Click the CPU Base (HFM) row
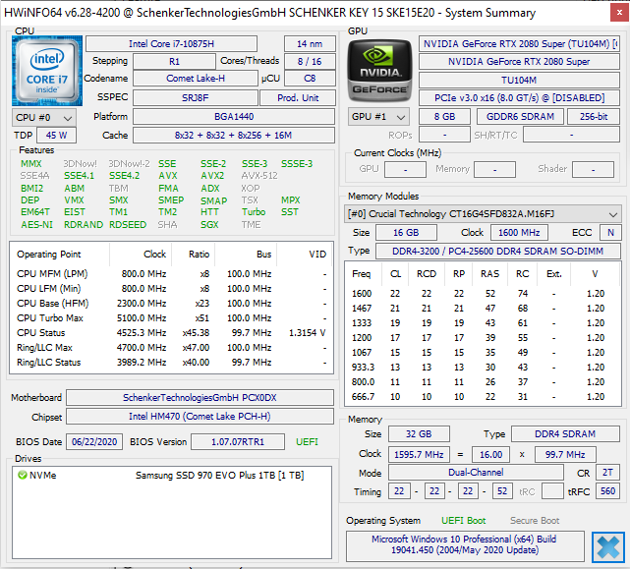This screenshot has width=630, height=569. pyautogui.click(x=172, y=303)
